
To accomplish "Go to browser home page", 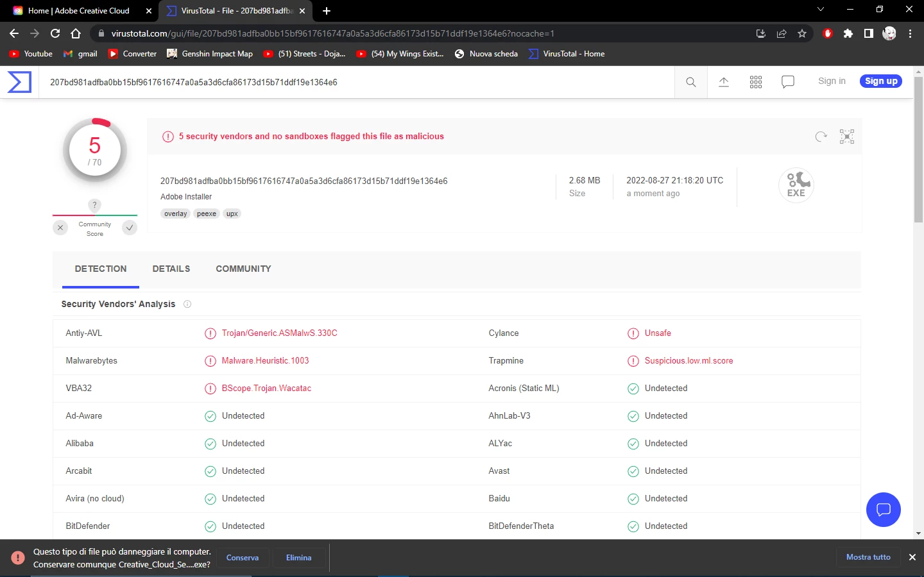I will click(x=76, y=33).
